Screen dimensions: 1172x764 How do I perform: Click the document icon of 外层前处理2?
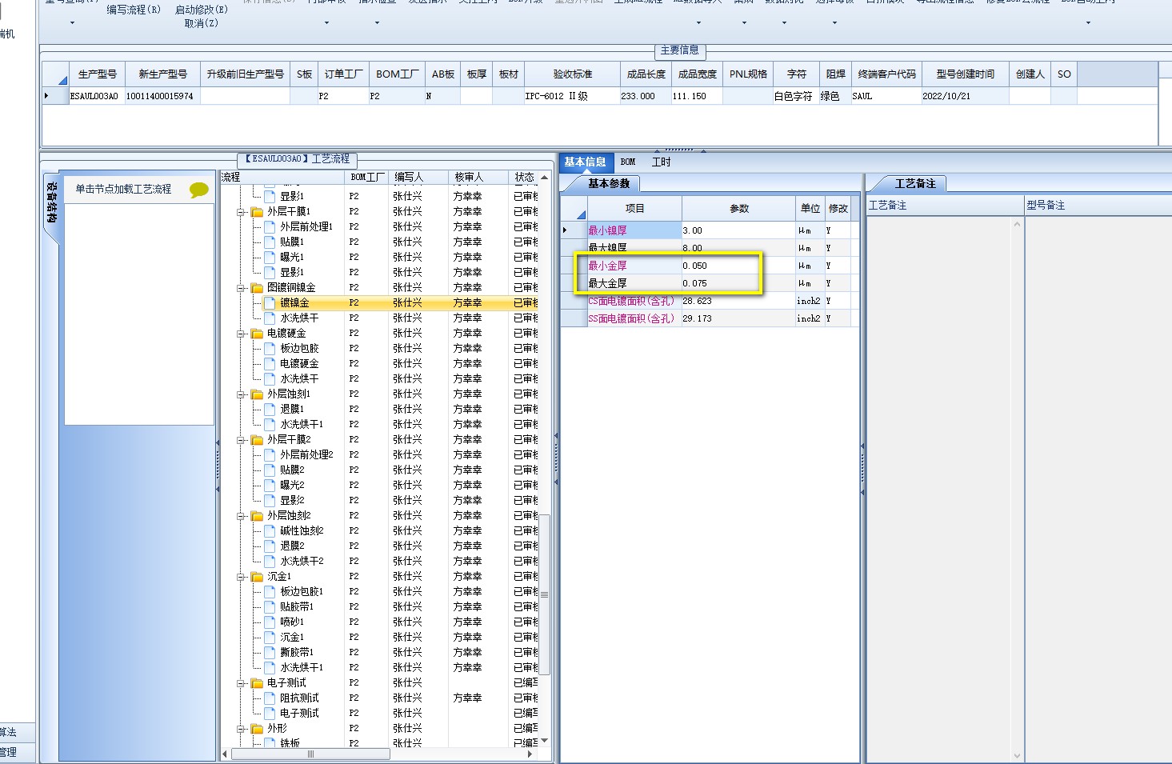270,455
